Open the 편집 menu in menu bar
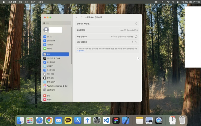The width and height of the screenshot is (201, 126). [x=20, y=2]
